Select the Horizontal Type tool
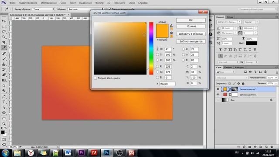 (x=4, y=102)
